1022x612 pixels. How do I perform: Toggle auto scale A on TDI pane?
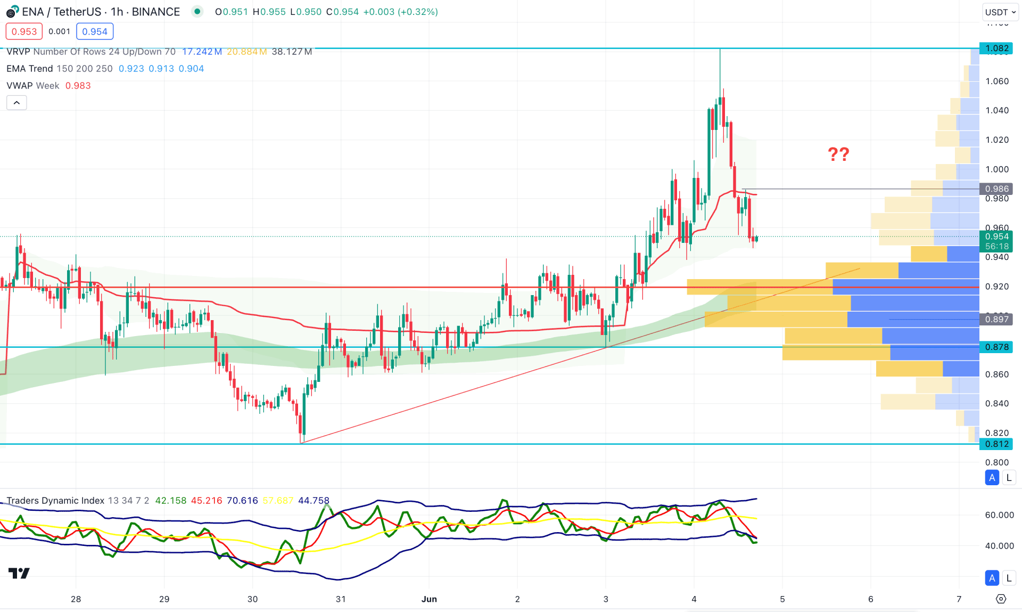992,578
